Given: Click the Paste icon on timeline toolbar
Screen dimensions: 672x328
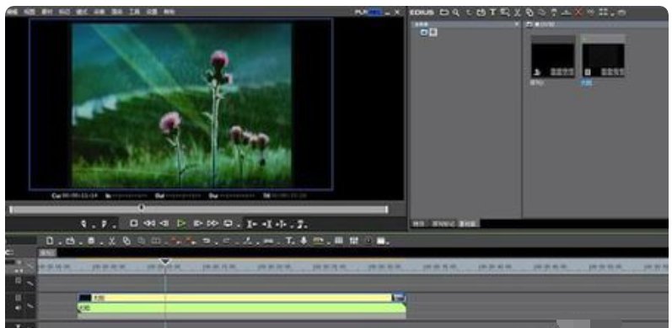Looking at the screenshot, I should point(141,241).
